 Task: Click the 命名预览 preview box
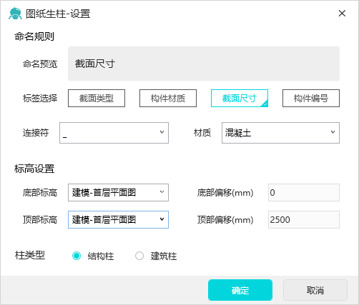click(204, 64)
